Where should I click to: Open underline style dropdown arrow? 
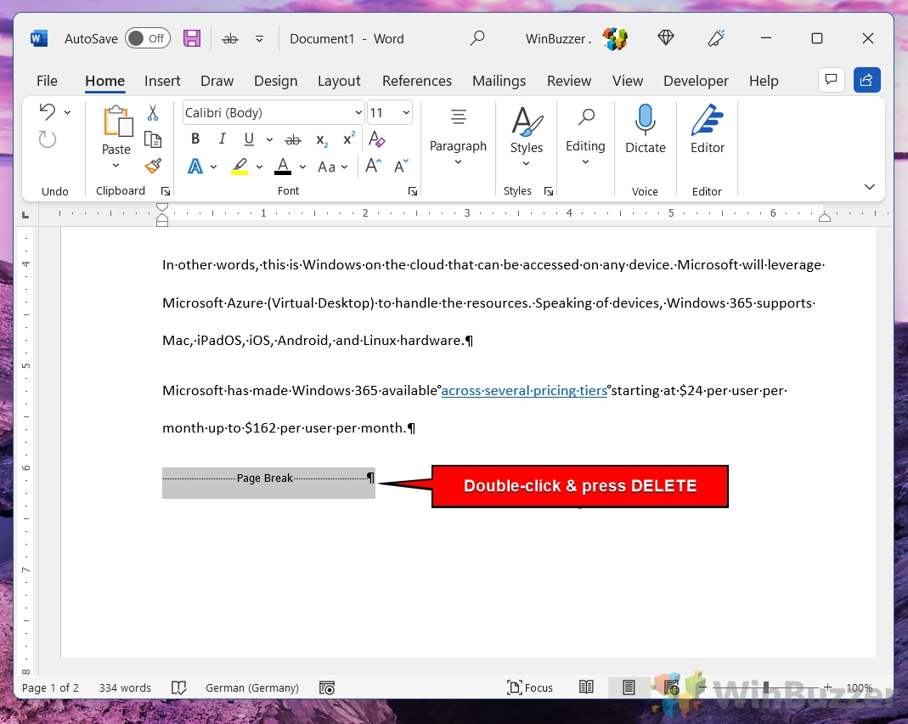click(x=269, y=139)
